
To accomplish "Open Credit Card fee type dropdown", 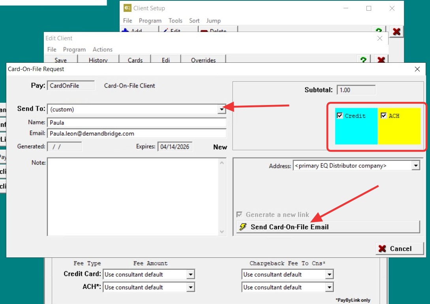I will coord(191,274).
